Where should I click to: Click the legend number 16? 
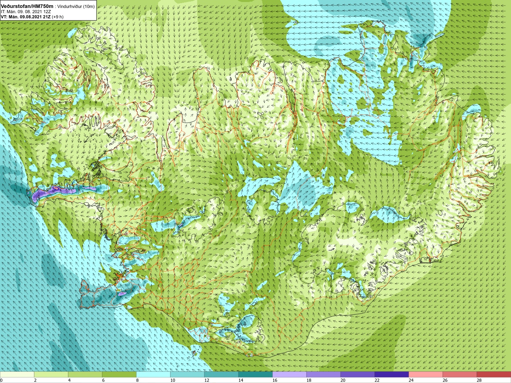[275, 380]
